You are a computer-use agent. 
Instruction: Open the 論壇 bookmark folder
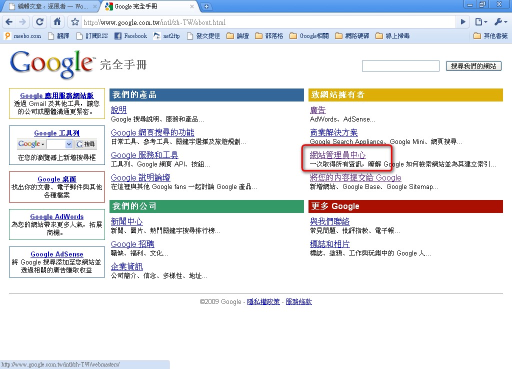tap(237, 36)
